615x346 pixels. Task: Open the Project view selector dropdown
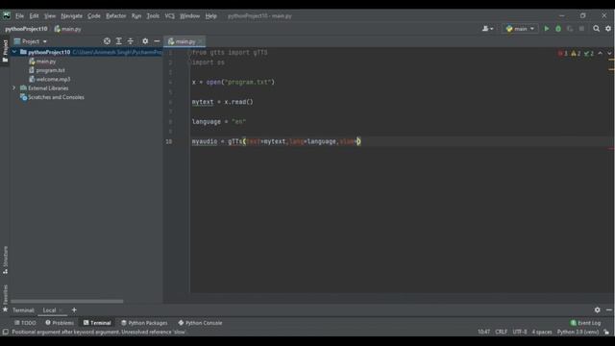(31, 41)
